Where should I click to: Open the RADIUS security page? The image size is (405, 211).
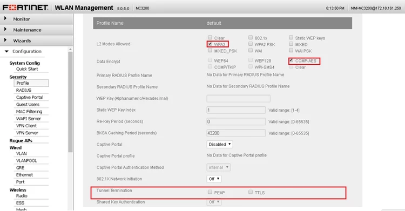click(24, 90)
